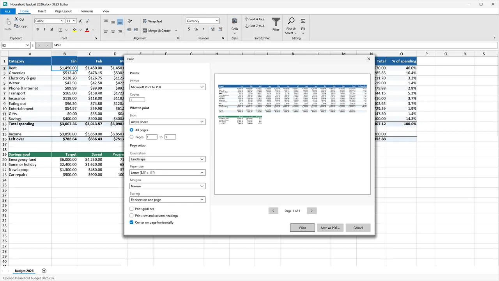The image size is (499, 281).
Task: Open the Paper size dropdown
Action: tap(168, 173)
